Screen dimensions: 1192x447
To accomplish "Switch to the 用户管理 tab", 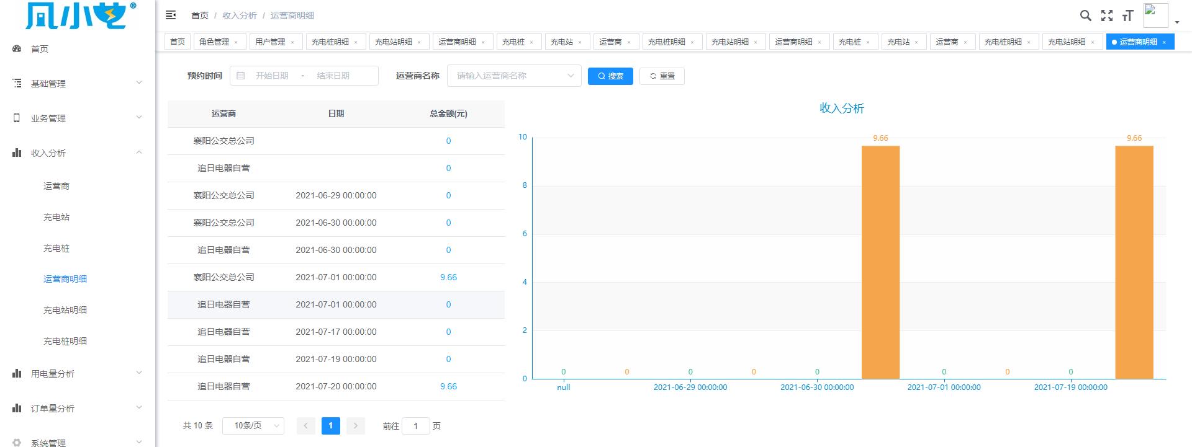I will [x=270, y=42].
